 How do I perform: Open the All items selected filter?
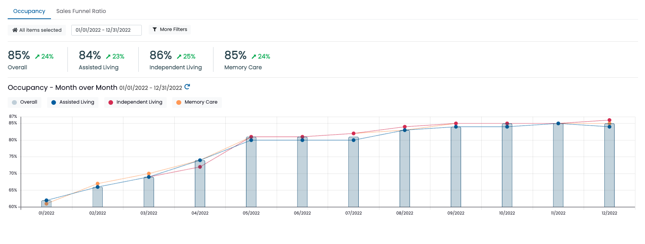point(37,30)
